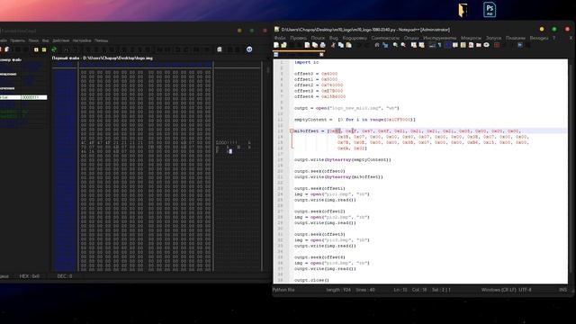Toggle Show All Characters icon

[x=439, y=45]
